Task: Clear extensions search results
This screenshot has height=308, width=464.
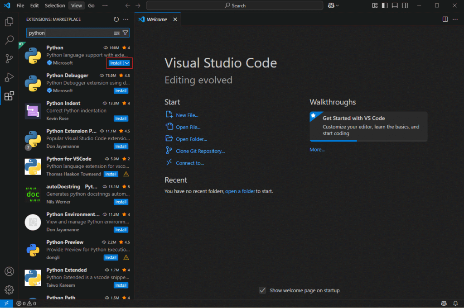Action: 117,33
